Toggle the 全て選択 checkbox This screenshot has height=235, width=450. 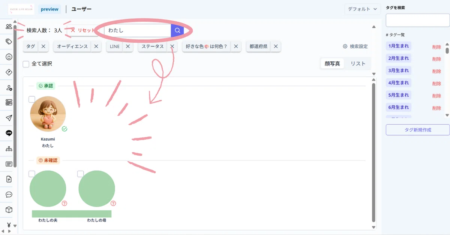coord(26,64)
